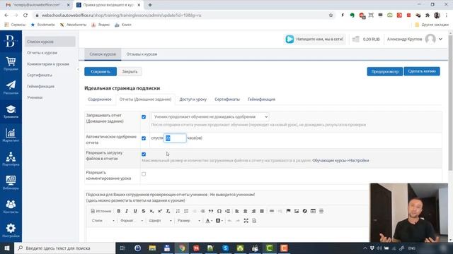The image size is (453, 254).
Task: Apply superscript formatting in editor
Action: click(160, 211)
